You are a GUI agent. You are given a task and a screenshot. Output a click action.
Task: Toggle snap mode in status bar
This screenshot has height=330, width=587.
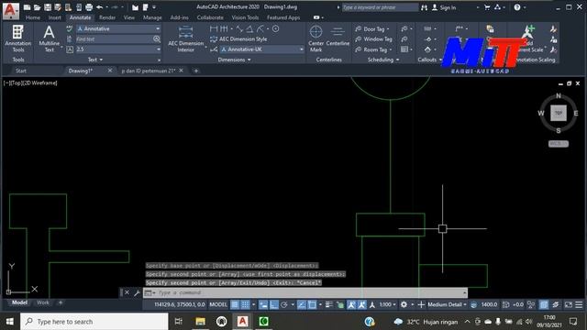pyautogui.click(x=245, y=304)
